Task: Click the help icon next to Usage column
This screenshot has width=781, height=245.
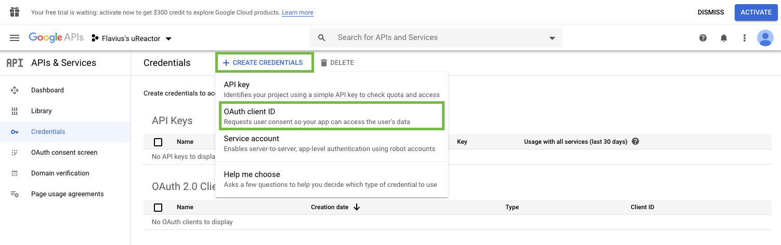Action: [635, 142]
